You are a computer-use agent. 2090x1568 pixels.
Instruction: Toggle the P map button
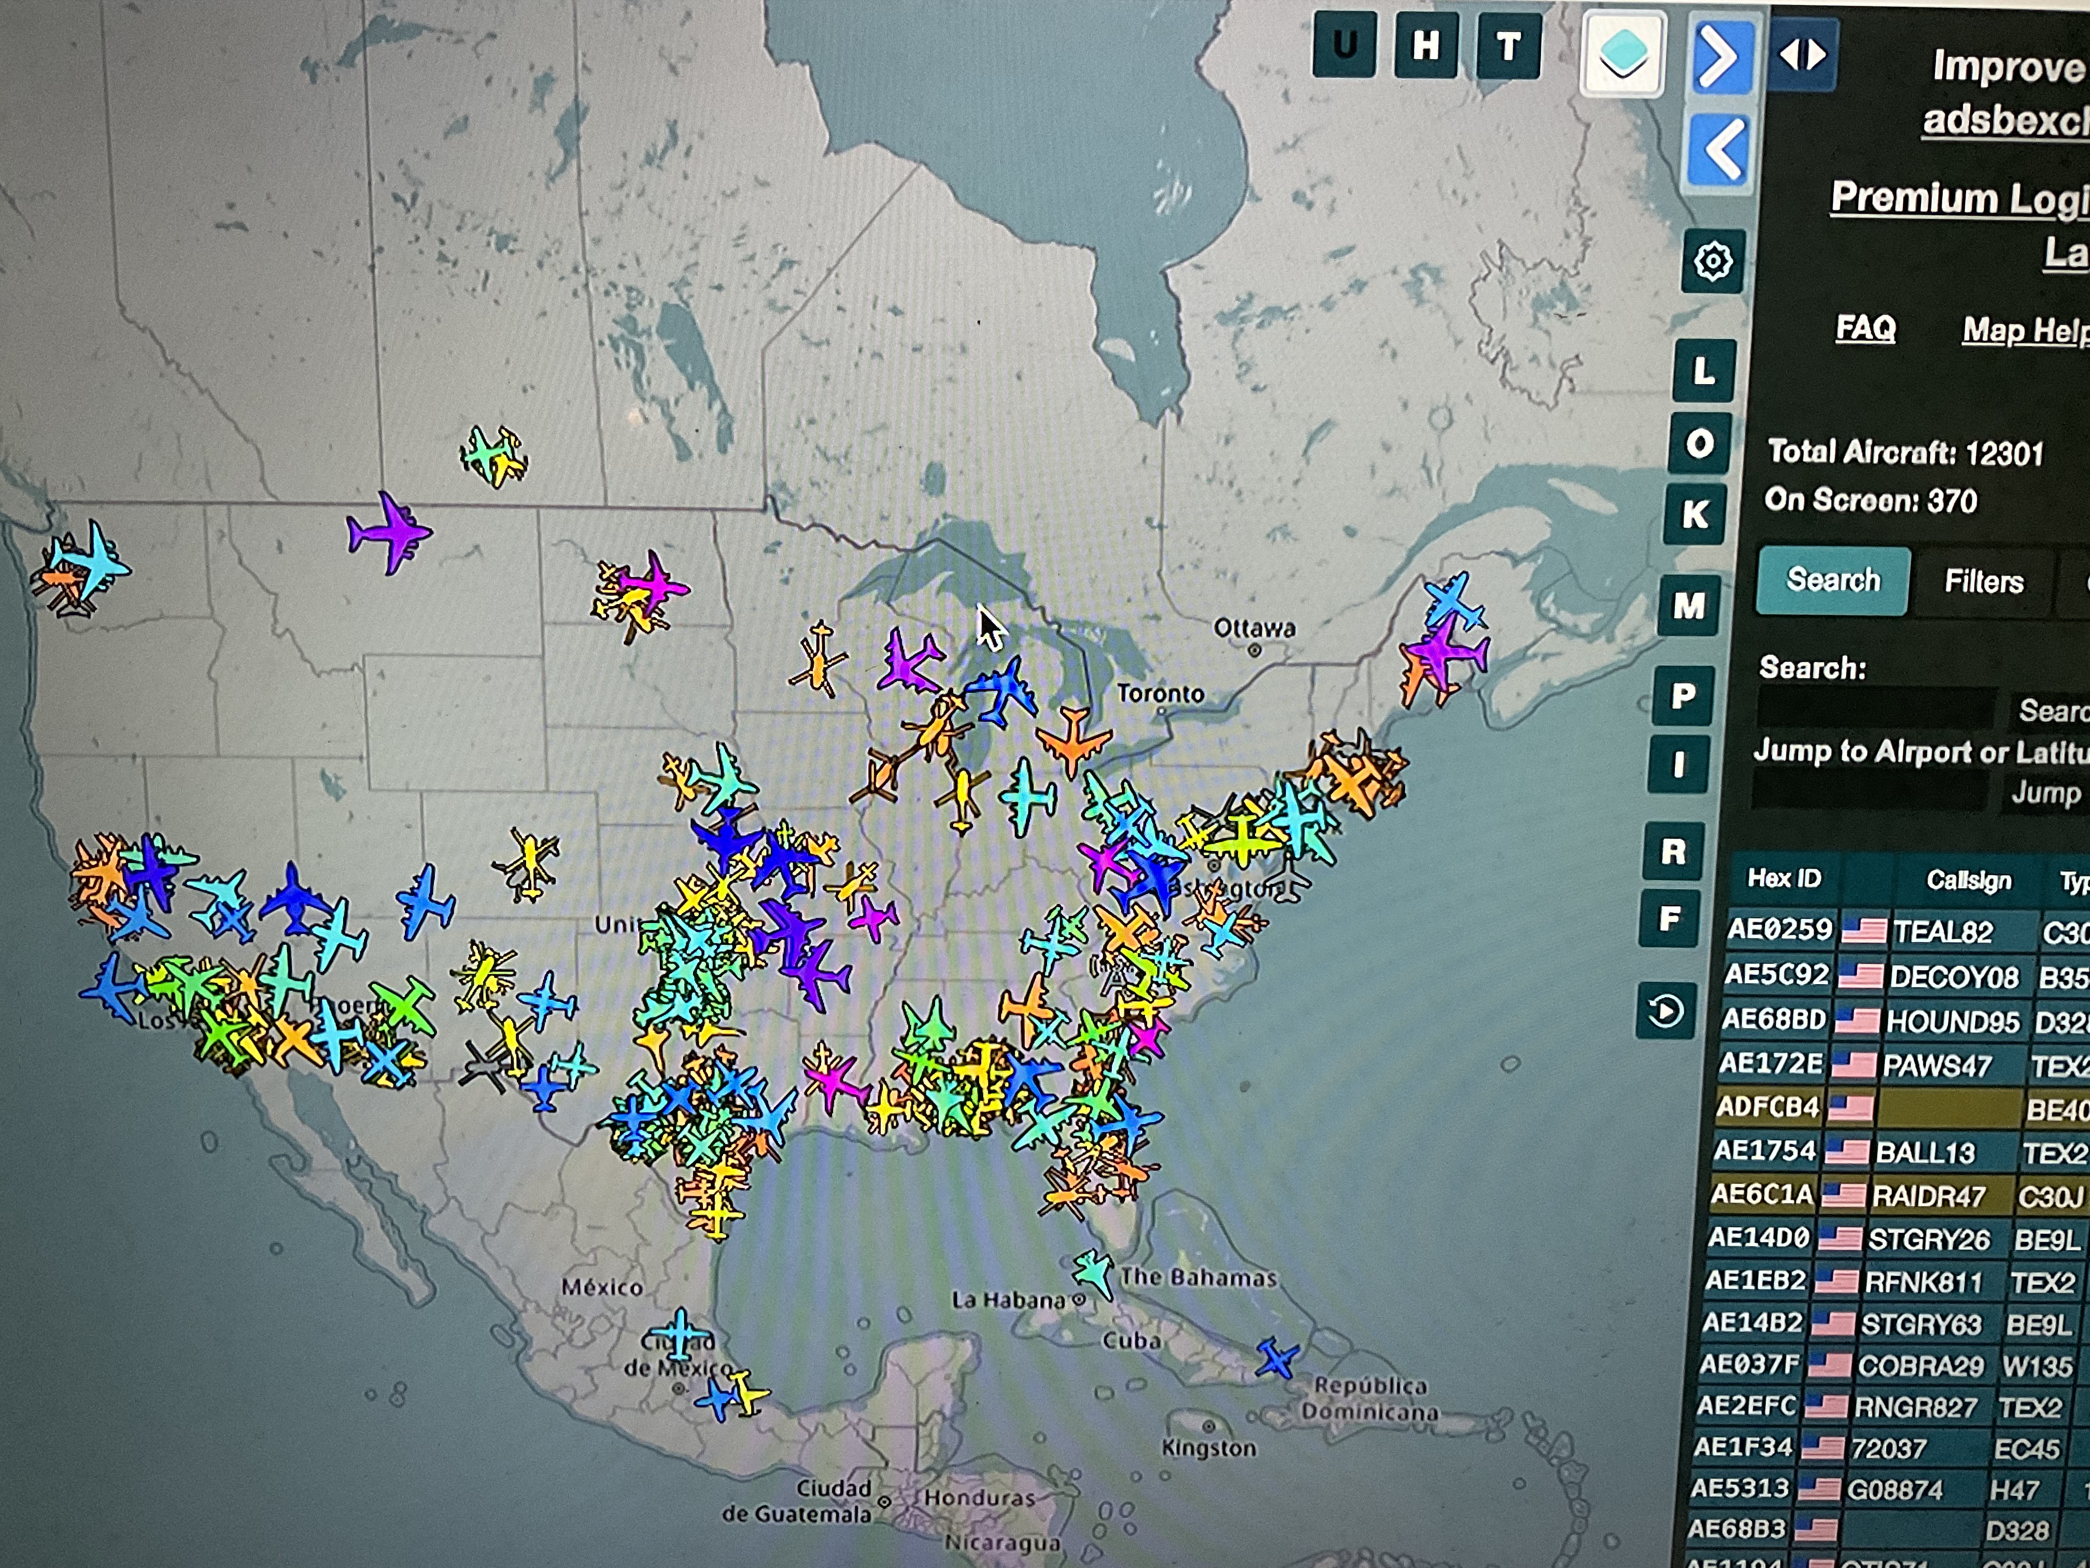[x=1683, y=696]
